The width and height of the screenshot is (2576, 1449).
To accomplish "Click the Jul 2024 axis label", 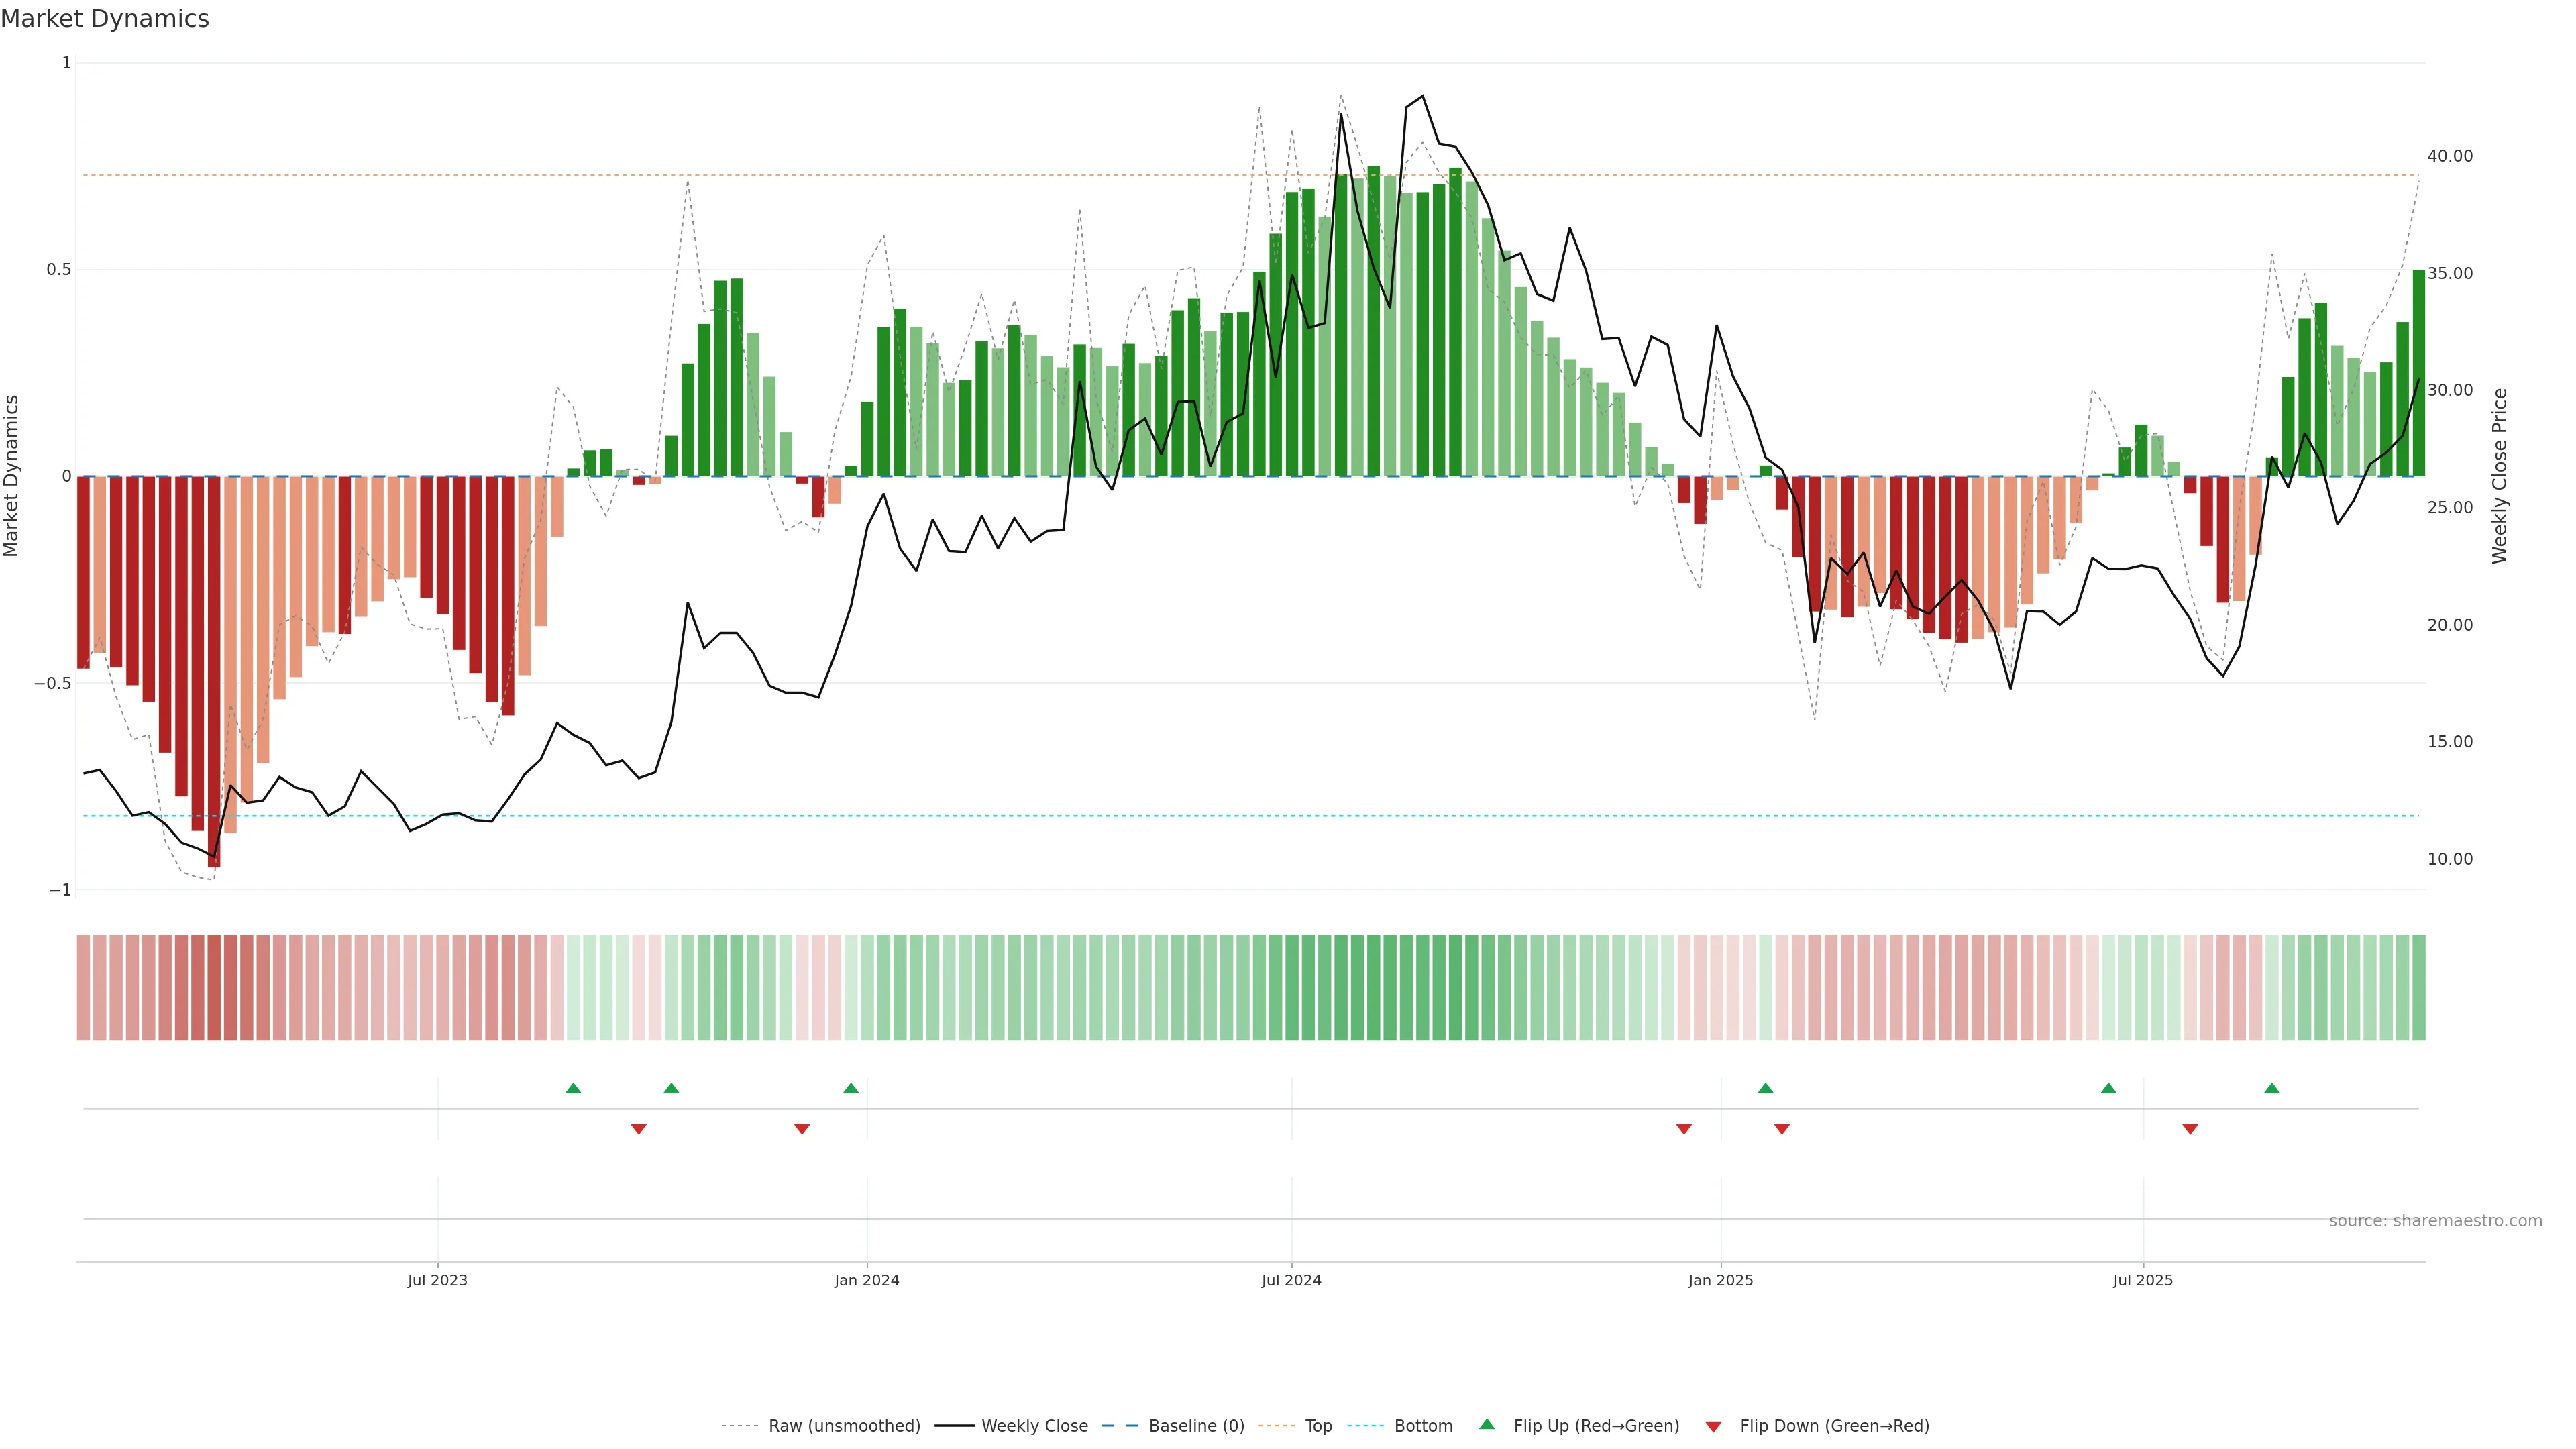I will (1291, 1280).
